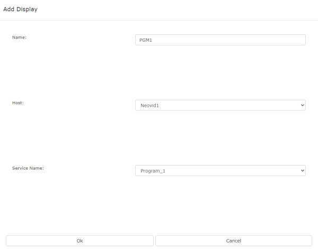Click the "Service Name:" field label
The height and width of the screenshot is (252, 318).
28,168
